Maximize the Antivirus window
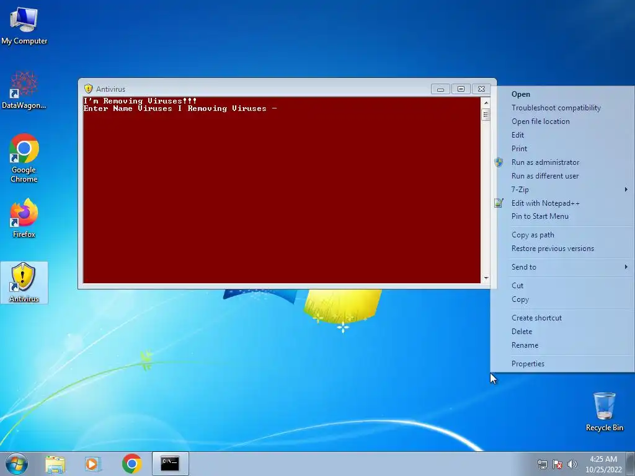Viewport: 635px width, 476px height. (461, 89)
